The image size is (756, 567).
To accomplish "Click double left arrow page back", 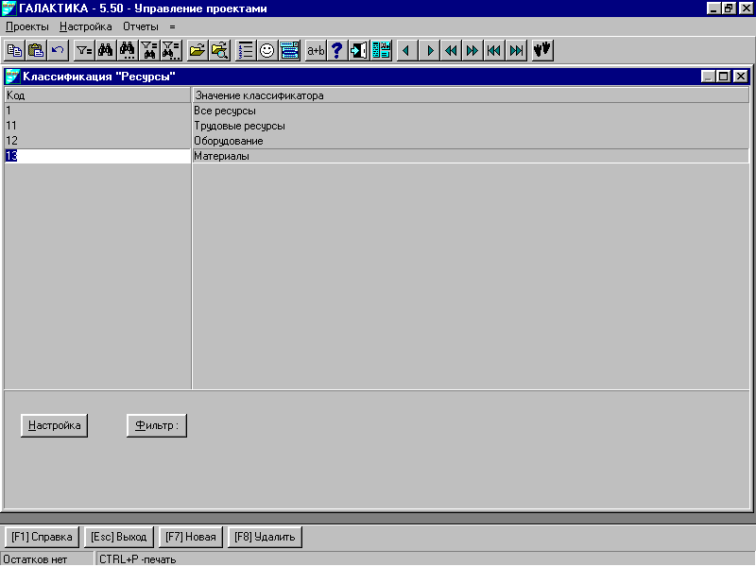I will click(x=451, y=50).
